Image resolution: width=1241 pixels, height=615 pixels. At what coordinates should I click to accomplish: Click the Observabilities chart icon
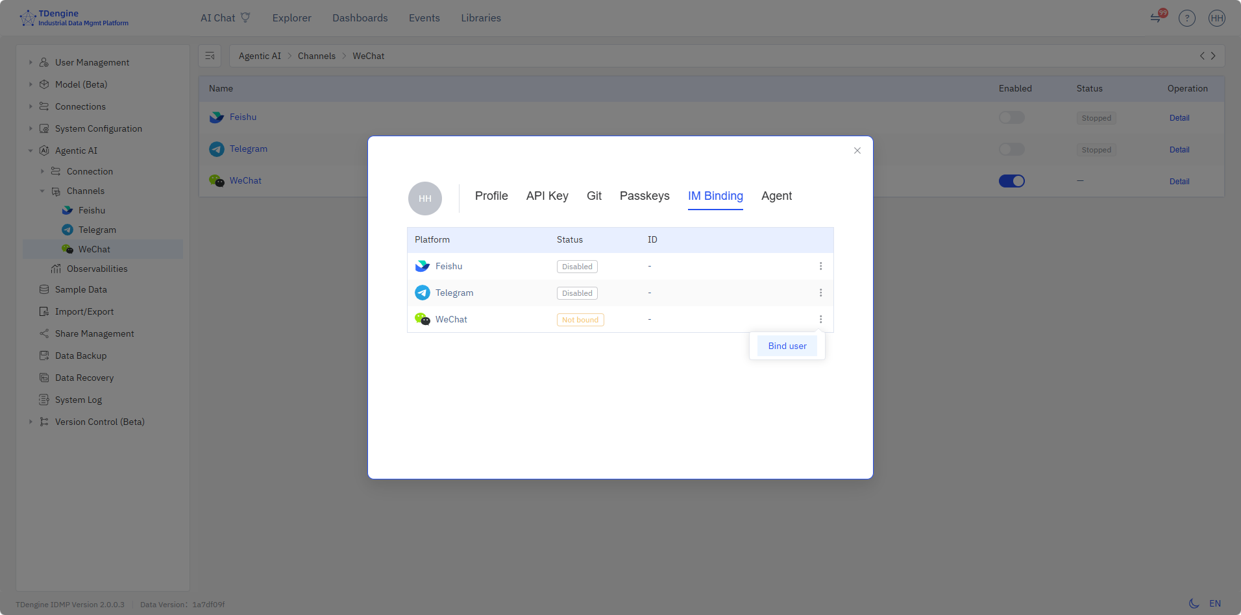click(x=56, y=269)
